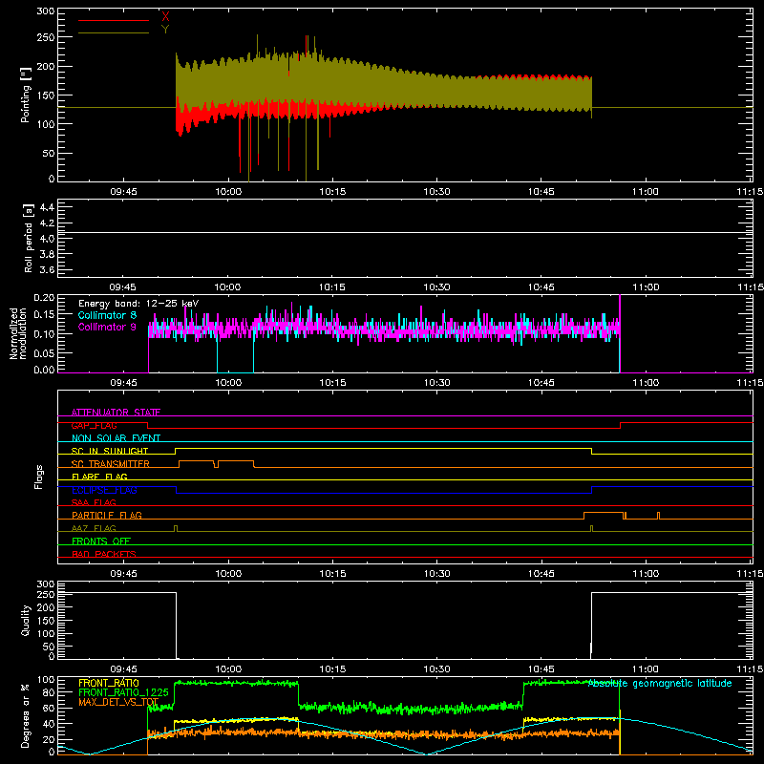Click 'Absolute geomagnetic latitude' label
The width and height of the screenshot is (764, 764).
(660, 683)
